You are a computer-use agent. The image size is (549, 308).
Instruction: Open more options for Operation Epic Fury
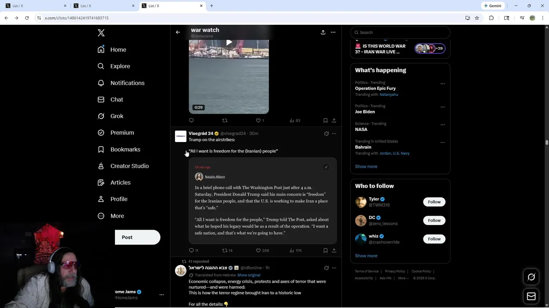443,84
